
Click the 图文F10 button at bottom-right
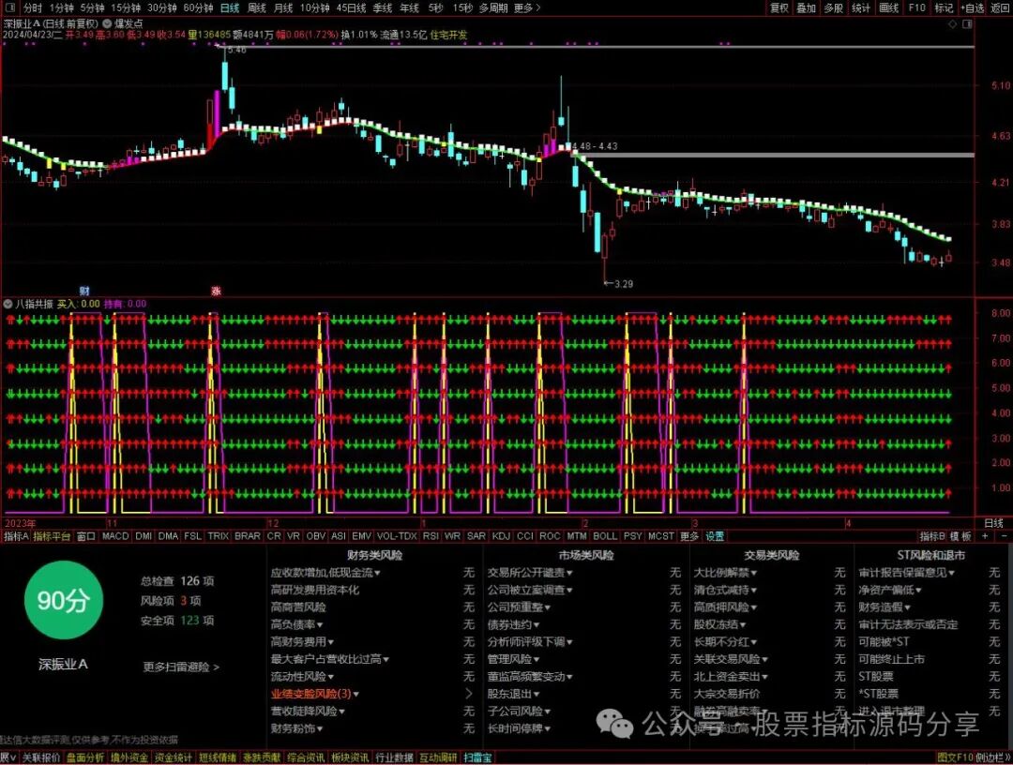956,757
